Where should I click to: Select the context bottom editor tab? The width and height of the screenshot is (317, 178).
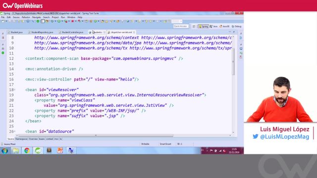click(50, 139)
